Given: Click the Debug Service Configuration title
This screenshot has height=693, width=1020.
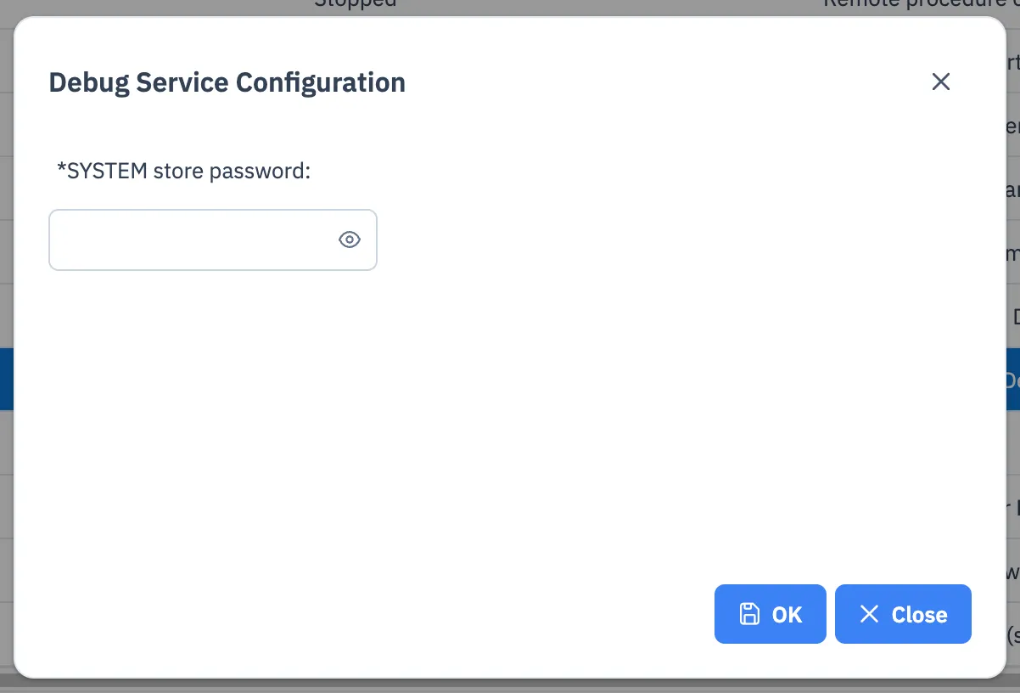Looking at the screenshot, I should pos(227,82).
